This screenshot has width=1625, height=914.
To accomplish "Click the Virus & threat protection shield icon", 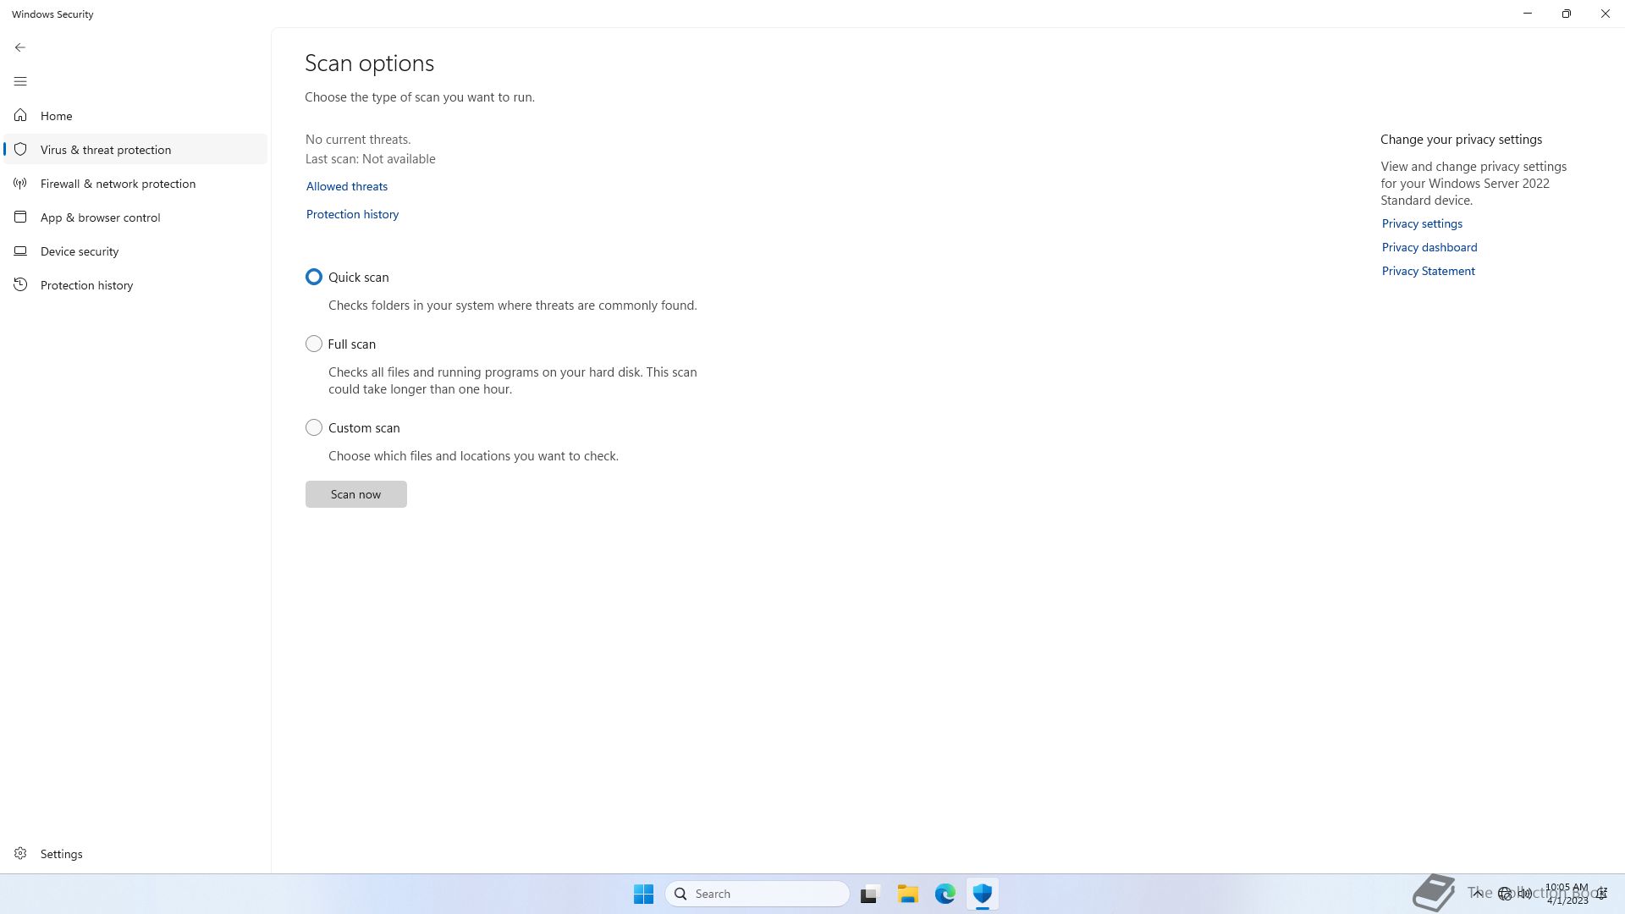I will pos(20,149).
